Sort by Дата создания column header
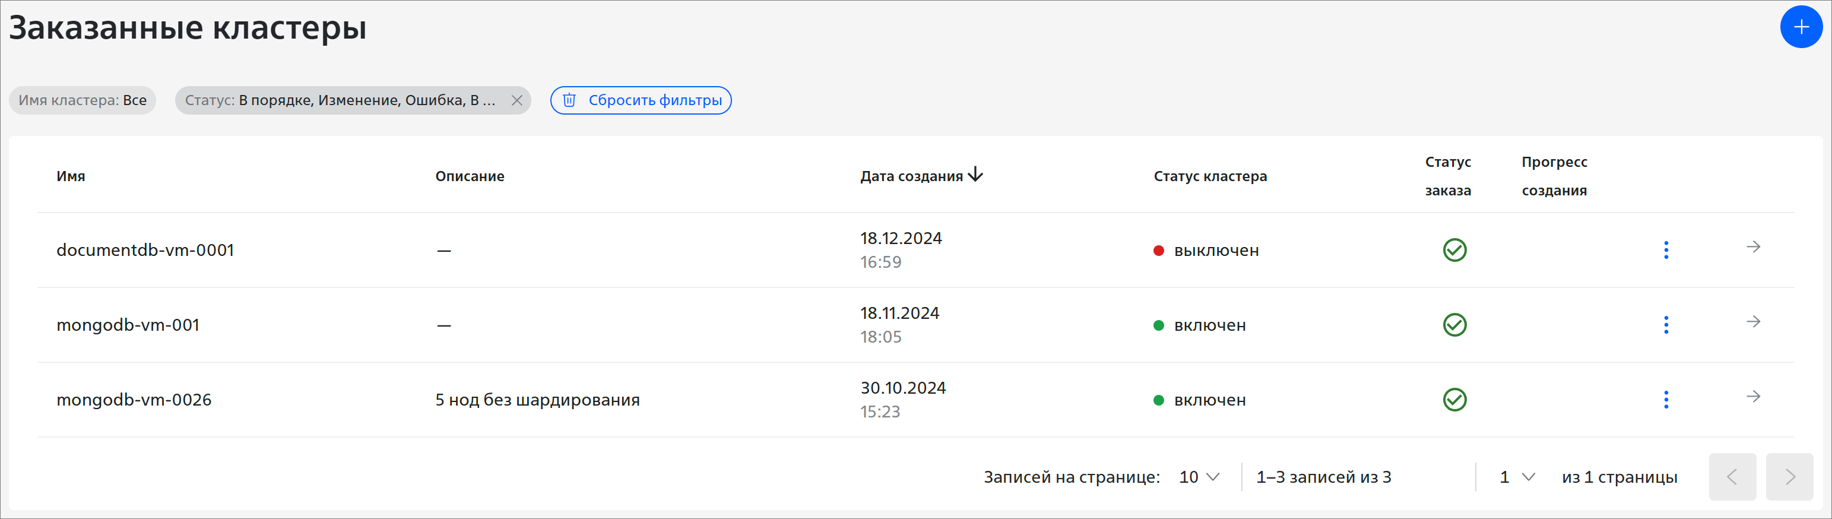1832x519 pixels. (911, 176)
